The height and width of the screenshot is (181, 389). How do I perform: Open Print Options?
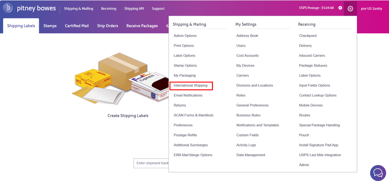coord(184,46)
